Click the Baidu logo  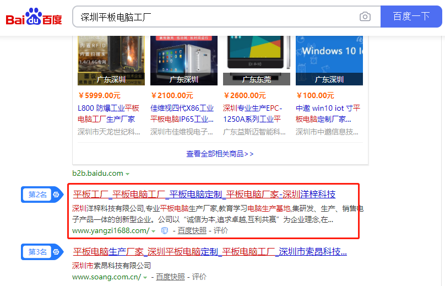[34, 17]
